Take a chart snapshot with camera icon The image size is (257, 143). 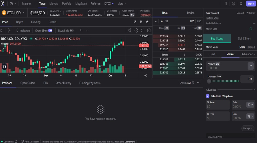tap(149, 30)
